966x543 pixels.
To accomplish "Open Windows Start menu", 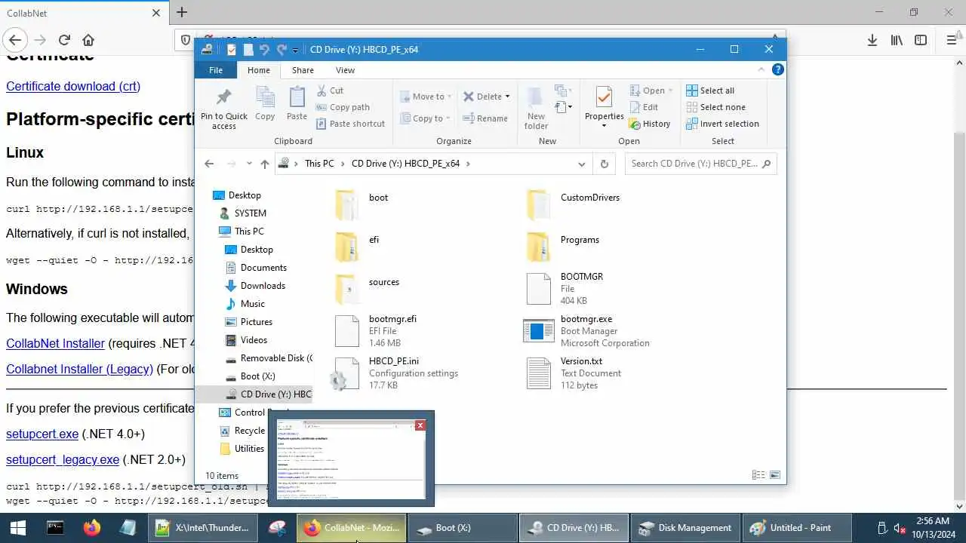I will coord(18,528).
